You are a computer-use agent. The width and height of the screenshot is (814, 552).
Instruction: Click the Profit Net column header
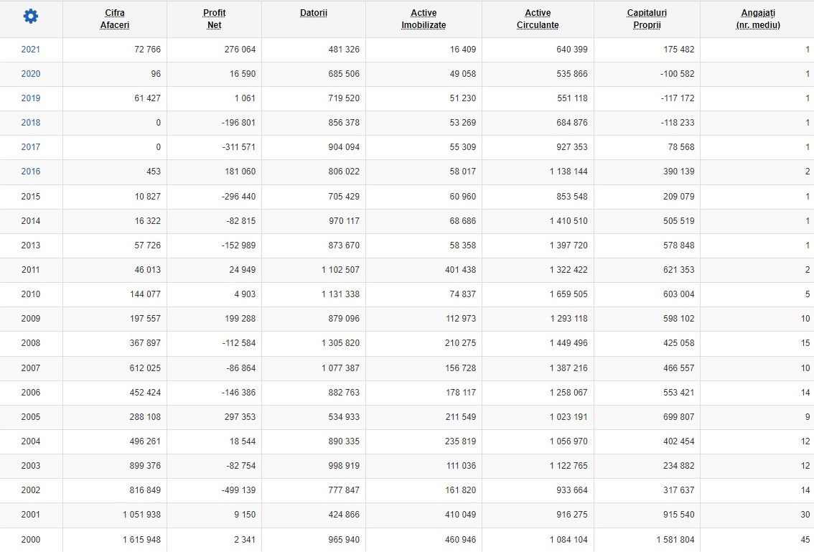click(214, 19)
